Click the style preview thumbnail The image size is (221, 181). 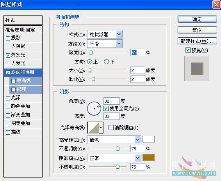pos(197,69)
